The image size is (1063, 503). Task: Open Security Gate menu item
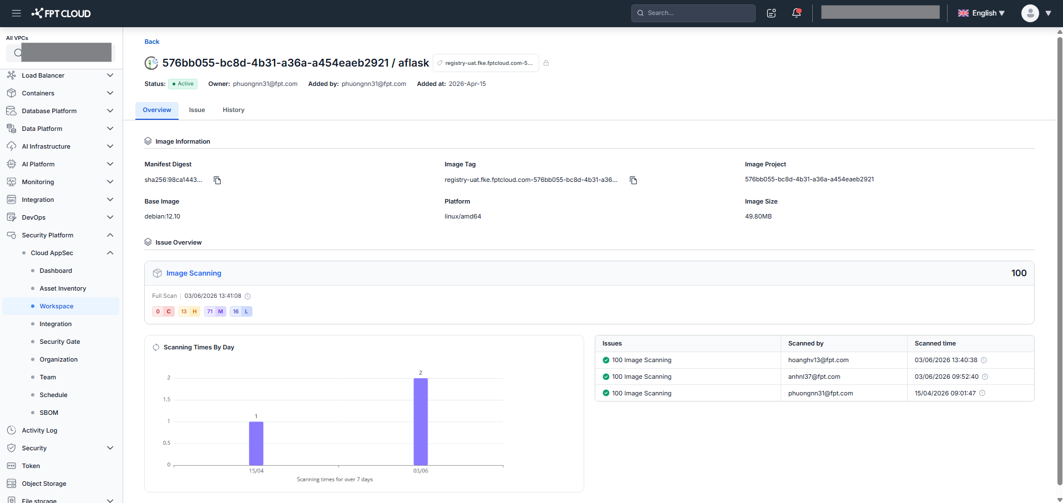point(60,342)
